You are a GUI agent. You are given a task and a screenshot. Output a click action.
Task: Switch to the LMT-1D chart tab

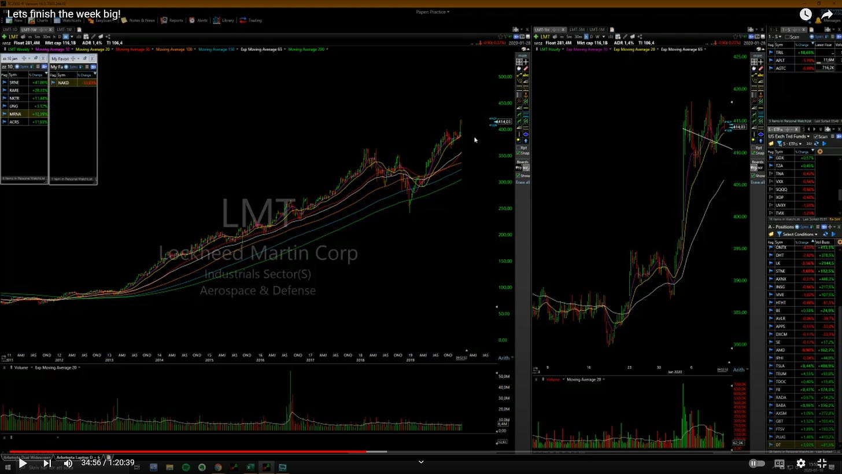(10, 30)
